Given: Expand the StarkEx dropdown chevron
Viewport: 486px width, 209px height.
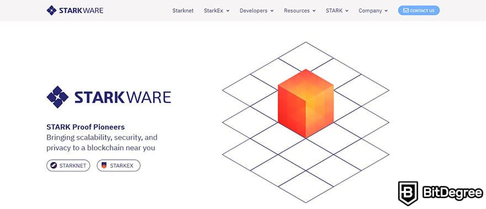Looking at the screenshot, I should [228, 11].
